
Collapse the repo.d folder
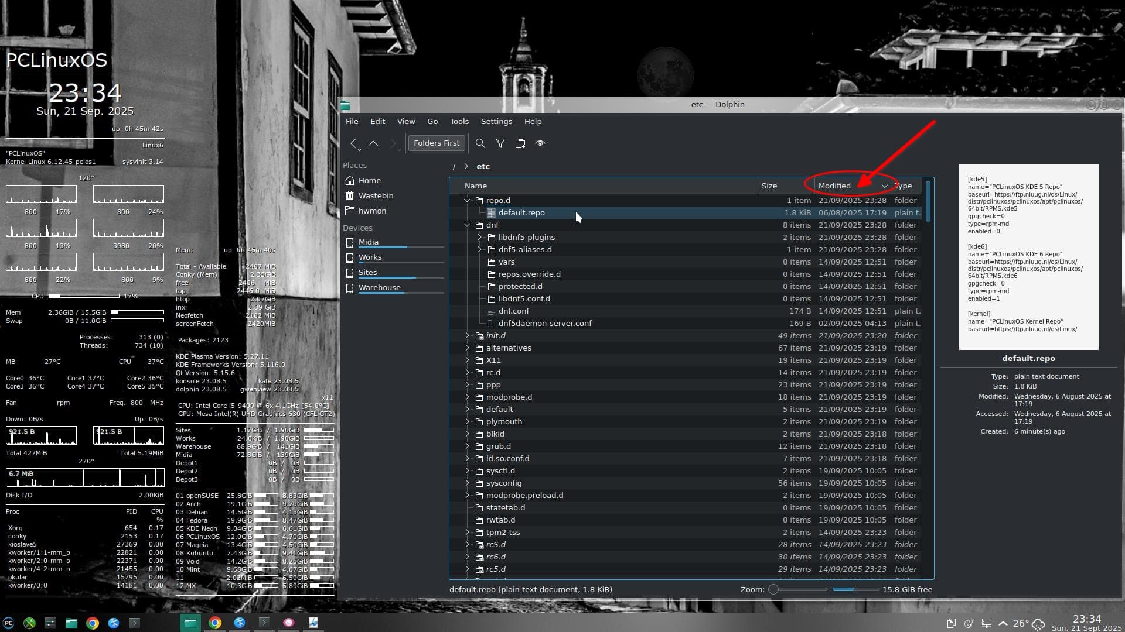pyautogui.click(x=467, y=201)
